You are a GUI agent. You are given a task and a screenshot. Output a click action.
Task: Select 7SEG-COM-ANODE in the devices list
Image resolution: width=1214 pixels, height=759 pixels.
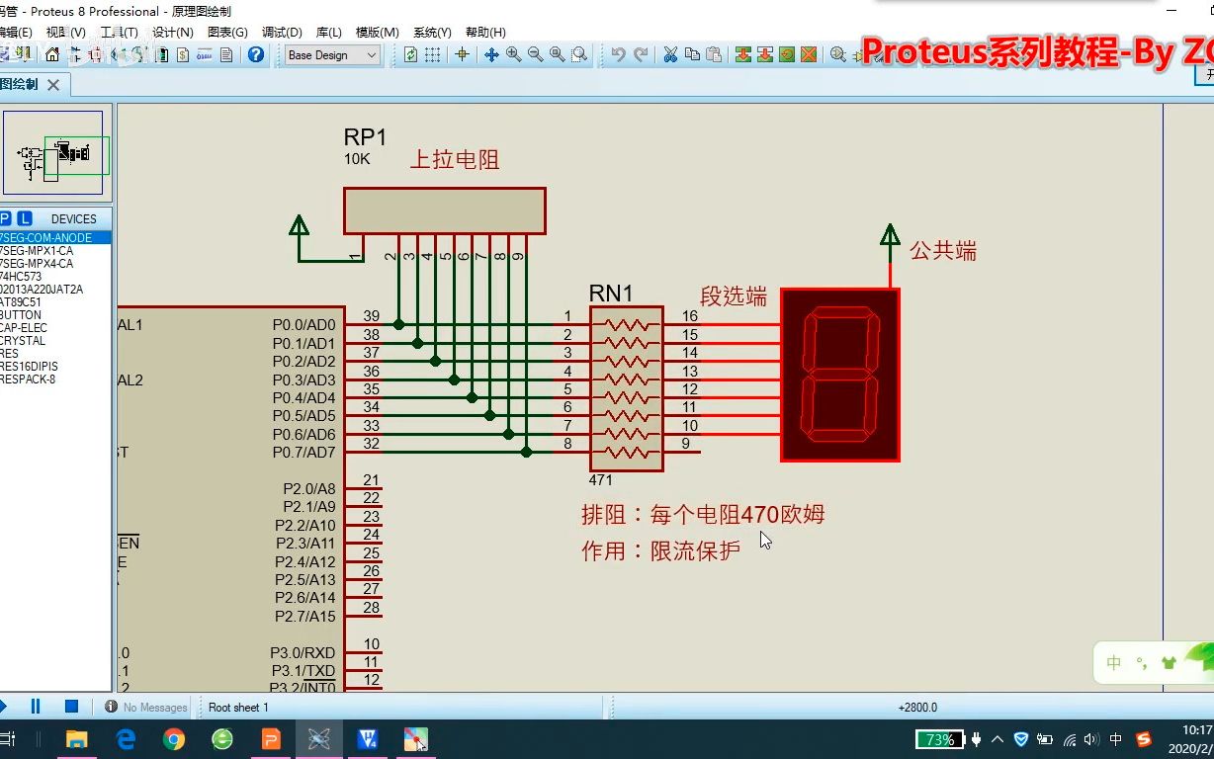pyautogui.click(x=55, y=238)
